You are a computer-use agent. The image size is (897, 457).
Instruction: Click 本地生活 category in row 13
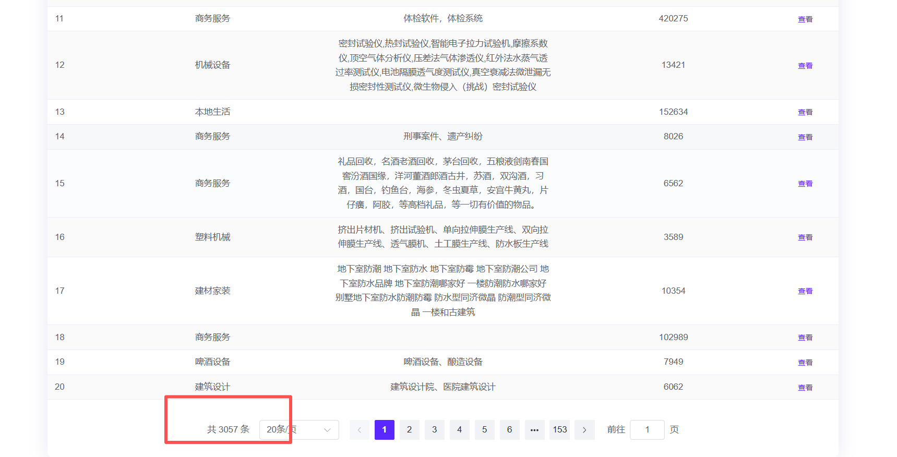tap(212, 112)
